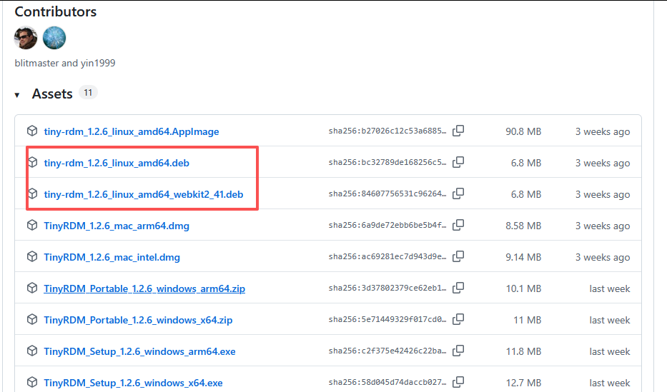Copy sha256 hash for webkit2_41.deb asset
This screenshot has width=667, height=392.
(x=458, y=194)
